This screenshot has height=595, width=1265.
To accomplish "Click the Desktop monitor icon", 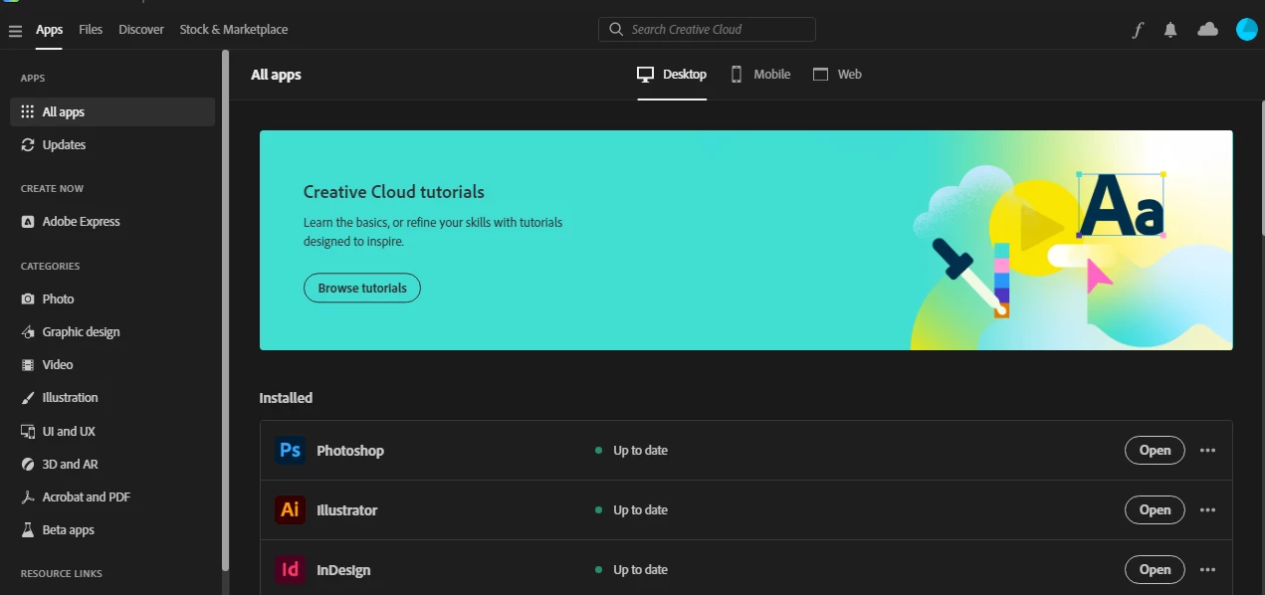I will [646, 75].
